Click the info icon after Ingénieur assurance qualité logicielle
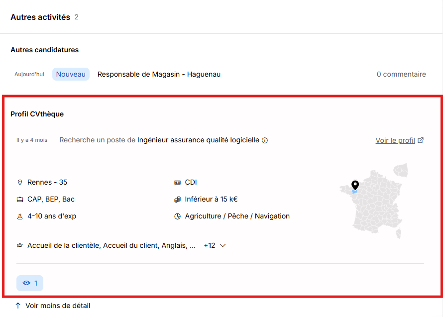This screenshot has height=317, width=443. point(265,140)
